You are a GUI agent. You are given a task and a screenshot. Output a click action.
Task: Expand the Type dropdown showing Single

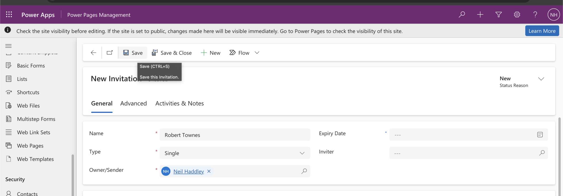(302, 153)
